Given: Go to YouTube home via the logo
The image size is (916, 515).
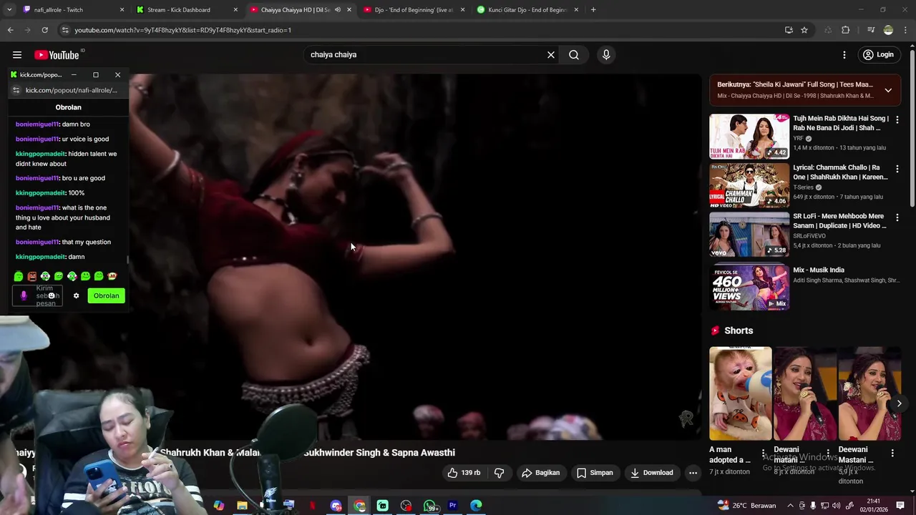Looking at the screenshot, I should tap(57, 55).
